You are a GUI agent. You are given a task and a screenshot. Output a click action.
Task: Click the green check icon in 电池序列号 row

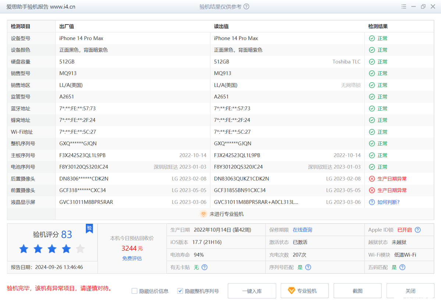point(372,167)
